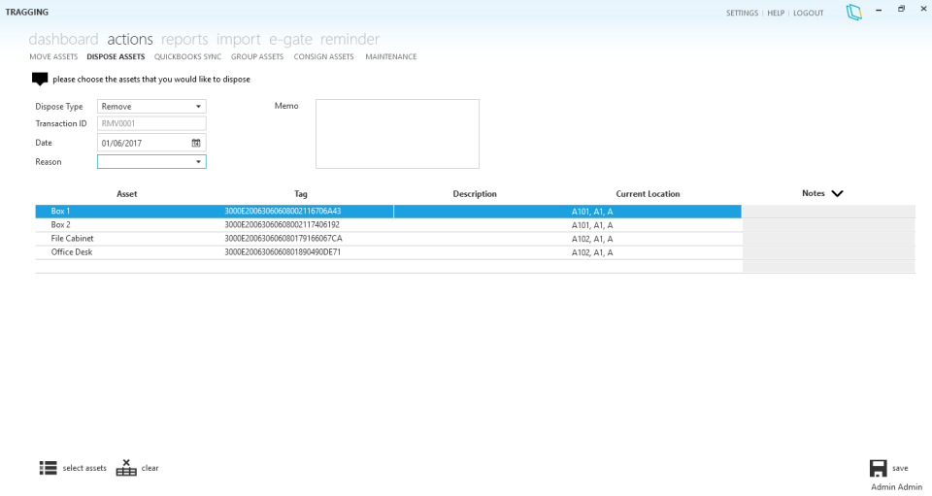The image size is (932, 496).
Task: Click the clear grid icon
Action: (x=126, y=468)
